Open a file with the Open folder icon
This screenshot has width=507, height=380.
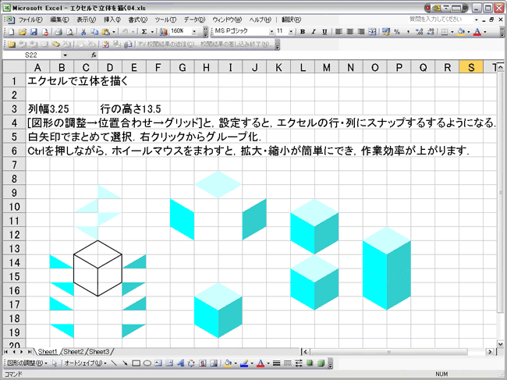pyautogui.click(x=23, y=32)
